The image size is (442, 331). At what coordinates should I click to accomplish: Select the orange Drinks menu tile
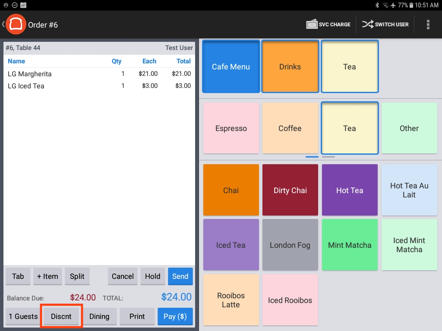click(290, 67)
